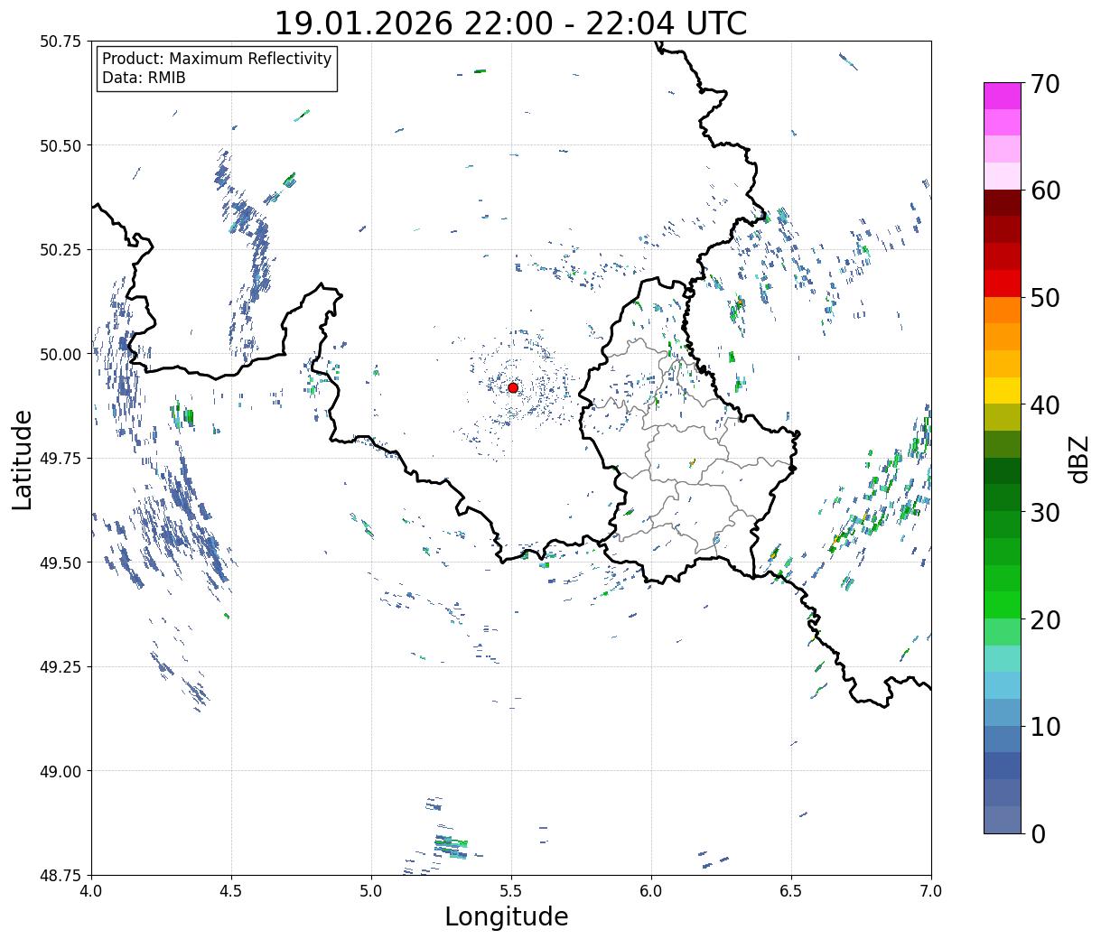Viewport: 1101px width, 939px height.
Task: Click the yellow swatch just above 40 dBZ
Action: 1003,391
